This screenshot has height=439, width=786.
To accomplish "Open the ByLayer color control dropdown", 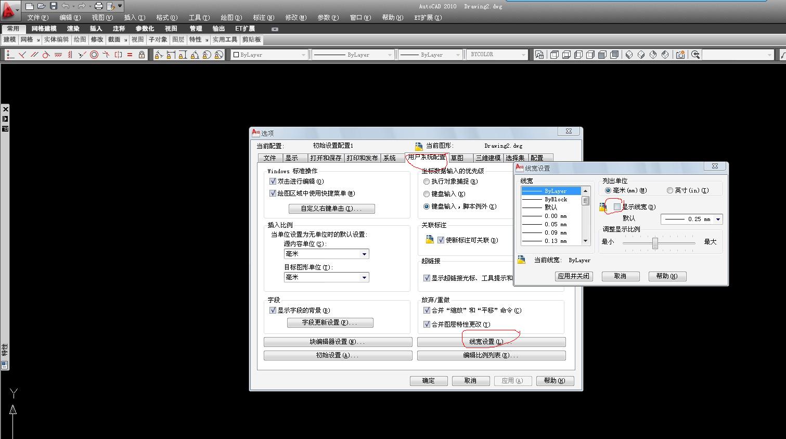I will point(270,55).
